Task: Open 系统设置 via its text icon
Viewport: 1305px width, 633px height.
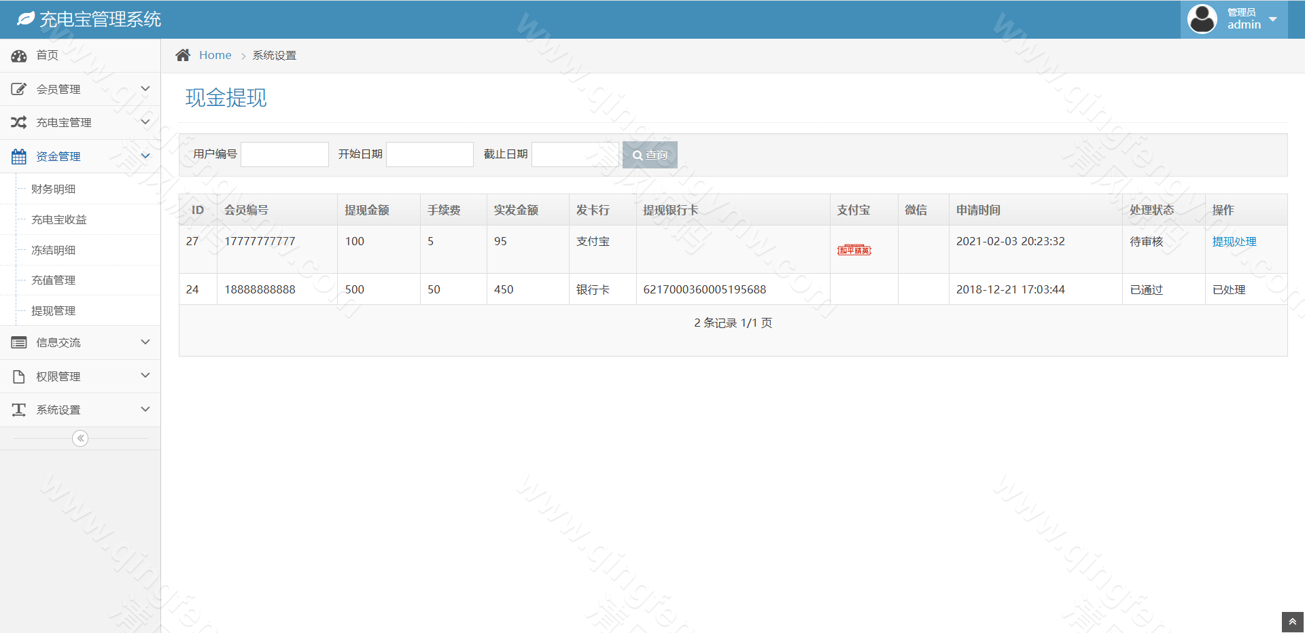Action: [x=18, y=409]
